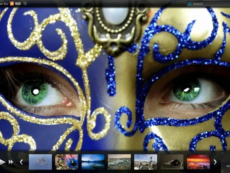This screenshot has width=230, height=173.
Task: Click the RSS label text
Action: pos(18,4)
